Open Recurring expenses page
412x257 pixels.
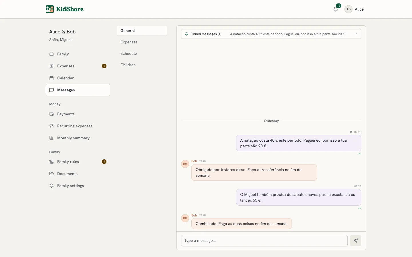coord(78,126)
